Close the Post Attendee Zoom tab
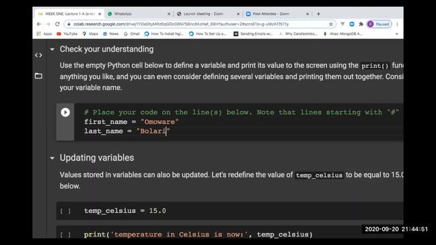This screenshot has height=245, width=436. 307,14
